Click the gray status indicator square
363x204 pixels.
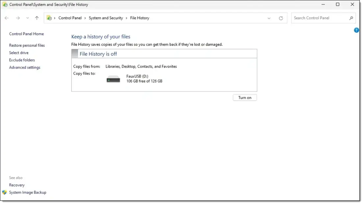pos(75,54)
